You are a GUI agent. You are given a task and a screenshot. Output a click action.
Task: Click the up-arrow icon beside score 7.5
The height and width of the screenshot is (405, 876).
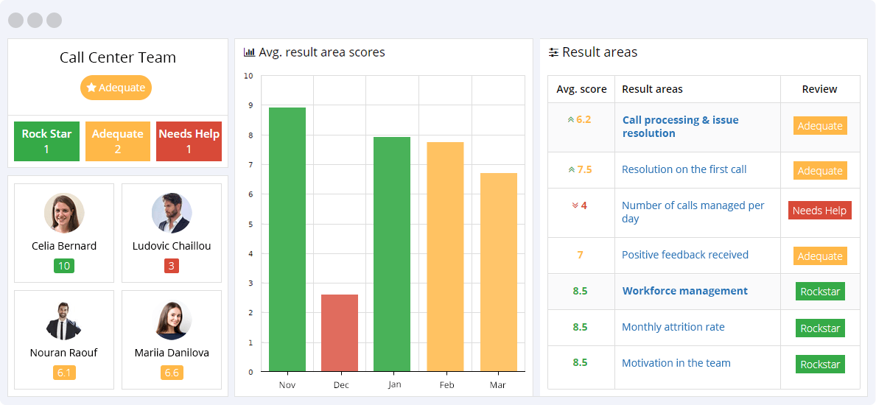571,169
